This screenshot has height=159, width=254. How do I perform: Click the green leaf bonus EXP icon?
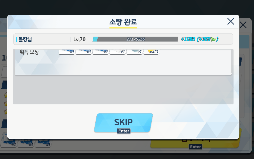coord(214,39)
